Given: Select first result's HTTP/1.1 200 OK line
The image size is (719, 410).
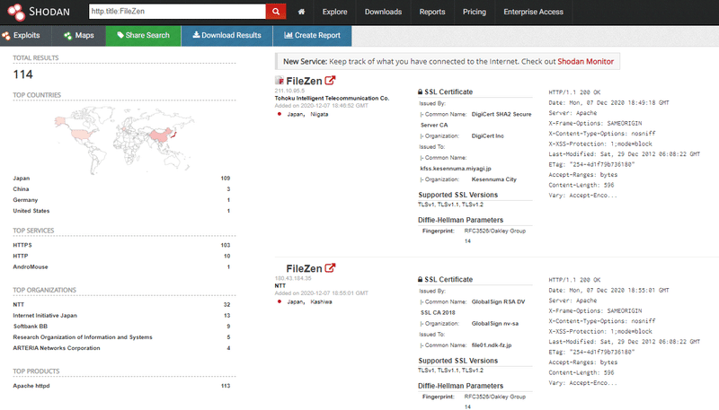Looking at the screenshot, I should (574, 92).
